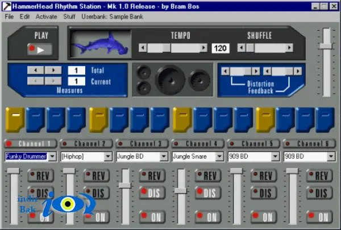Toggle step 10 blue pad
Viewport: 341px width, 230px height.
[203, 120]
